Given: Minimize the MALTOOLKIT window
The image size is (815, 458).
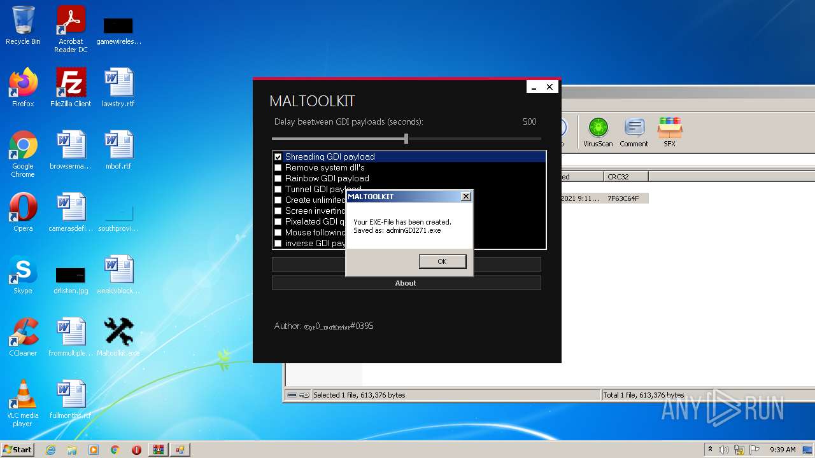Looking at the screenshot, I should [534, 87].
